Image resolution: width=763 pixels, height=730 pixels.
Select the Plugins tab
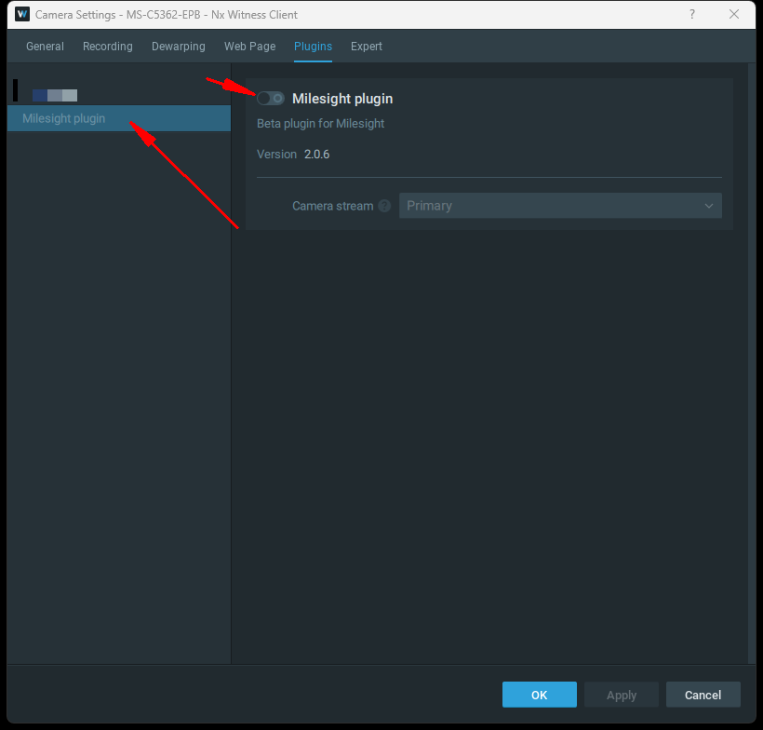coord(313,47)
